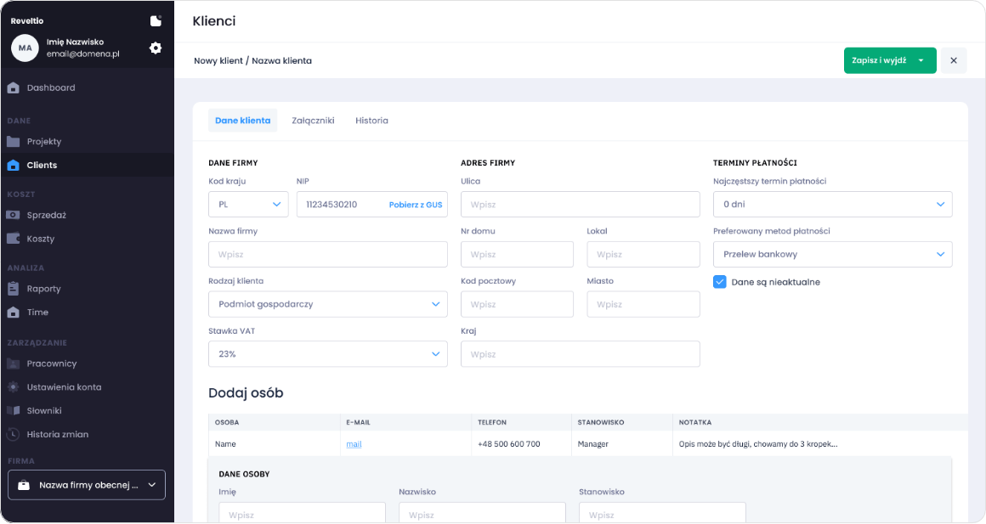Click the Dashboard home icon

[14, 87]
